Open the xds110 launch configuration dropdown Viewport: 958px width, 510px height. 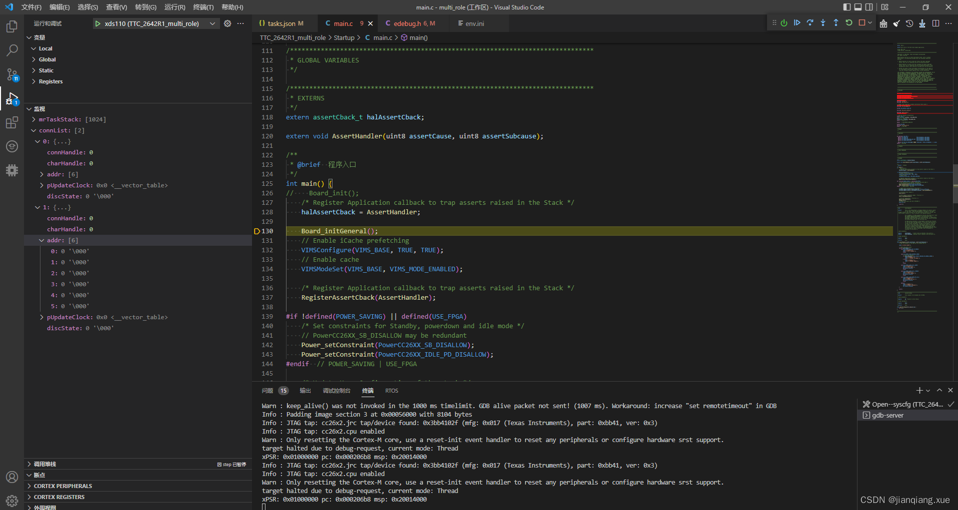pyautogui.click(x=212, y=23)
